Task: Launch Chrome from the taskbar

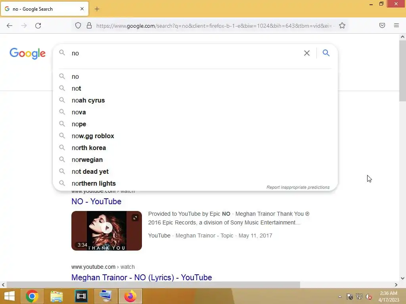Action: 32,296
